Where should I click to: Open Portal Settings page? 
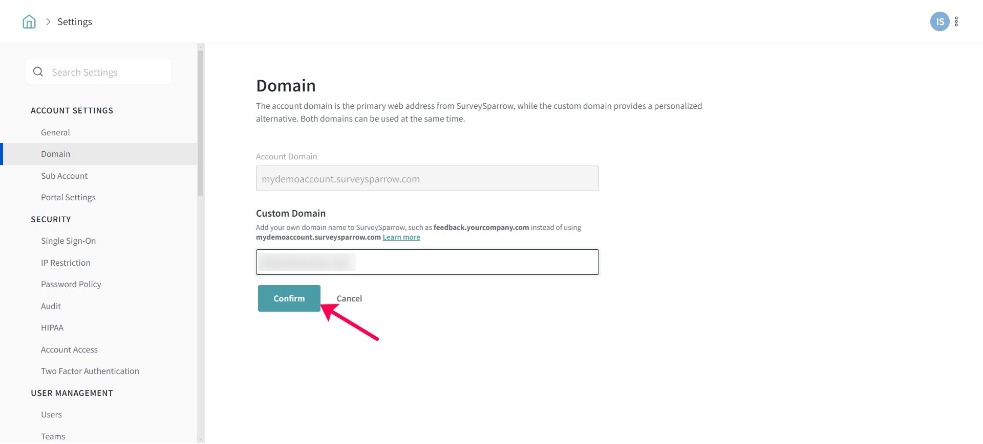68,197
